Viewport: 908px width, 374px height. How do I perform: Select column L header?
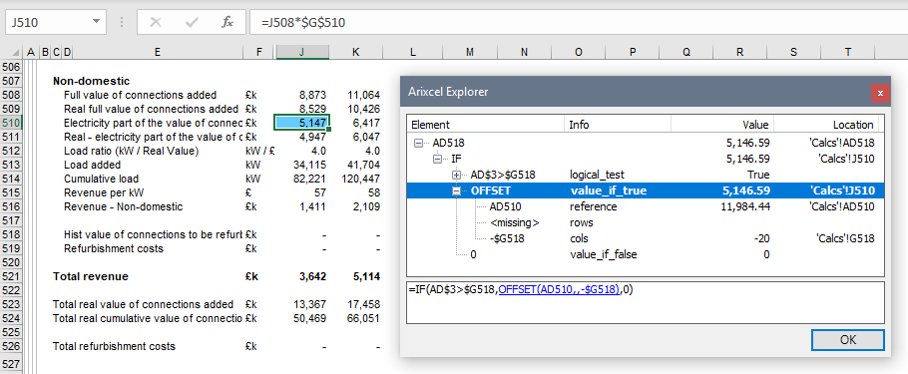[413, 52]
